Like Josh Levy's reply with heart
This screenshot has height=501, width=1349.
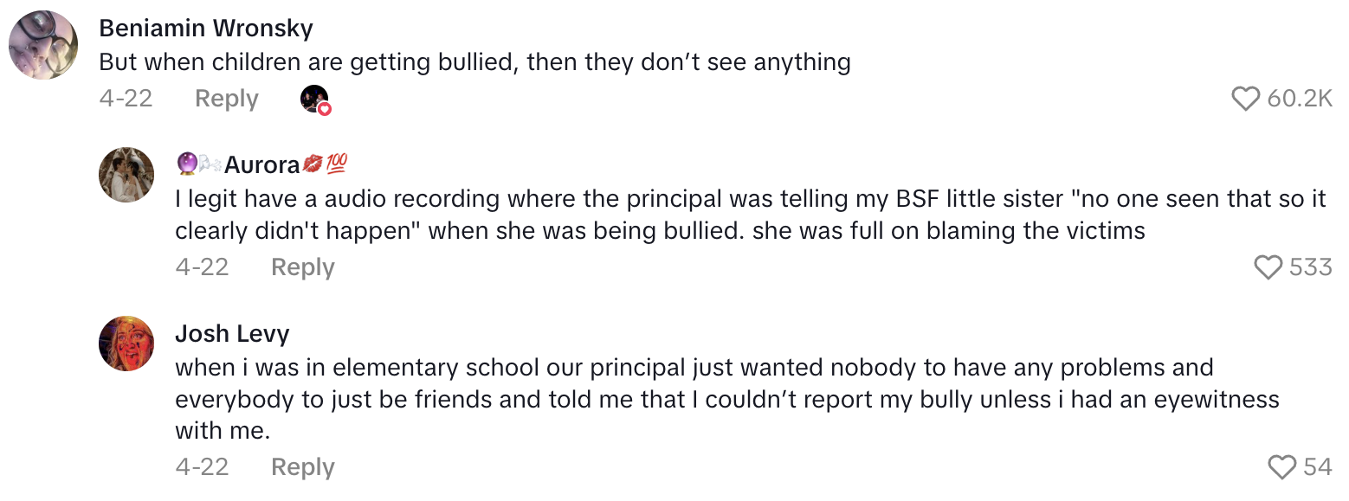(x=1282, y=468)
